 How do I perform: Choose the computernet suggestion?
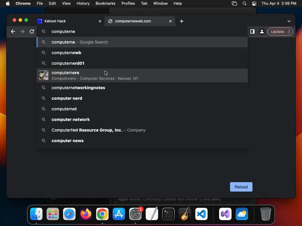(142, 109)
